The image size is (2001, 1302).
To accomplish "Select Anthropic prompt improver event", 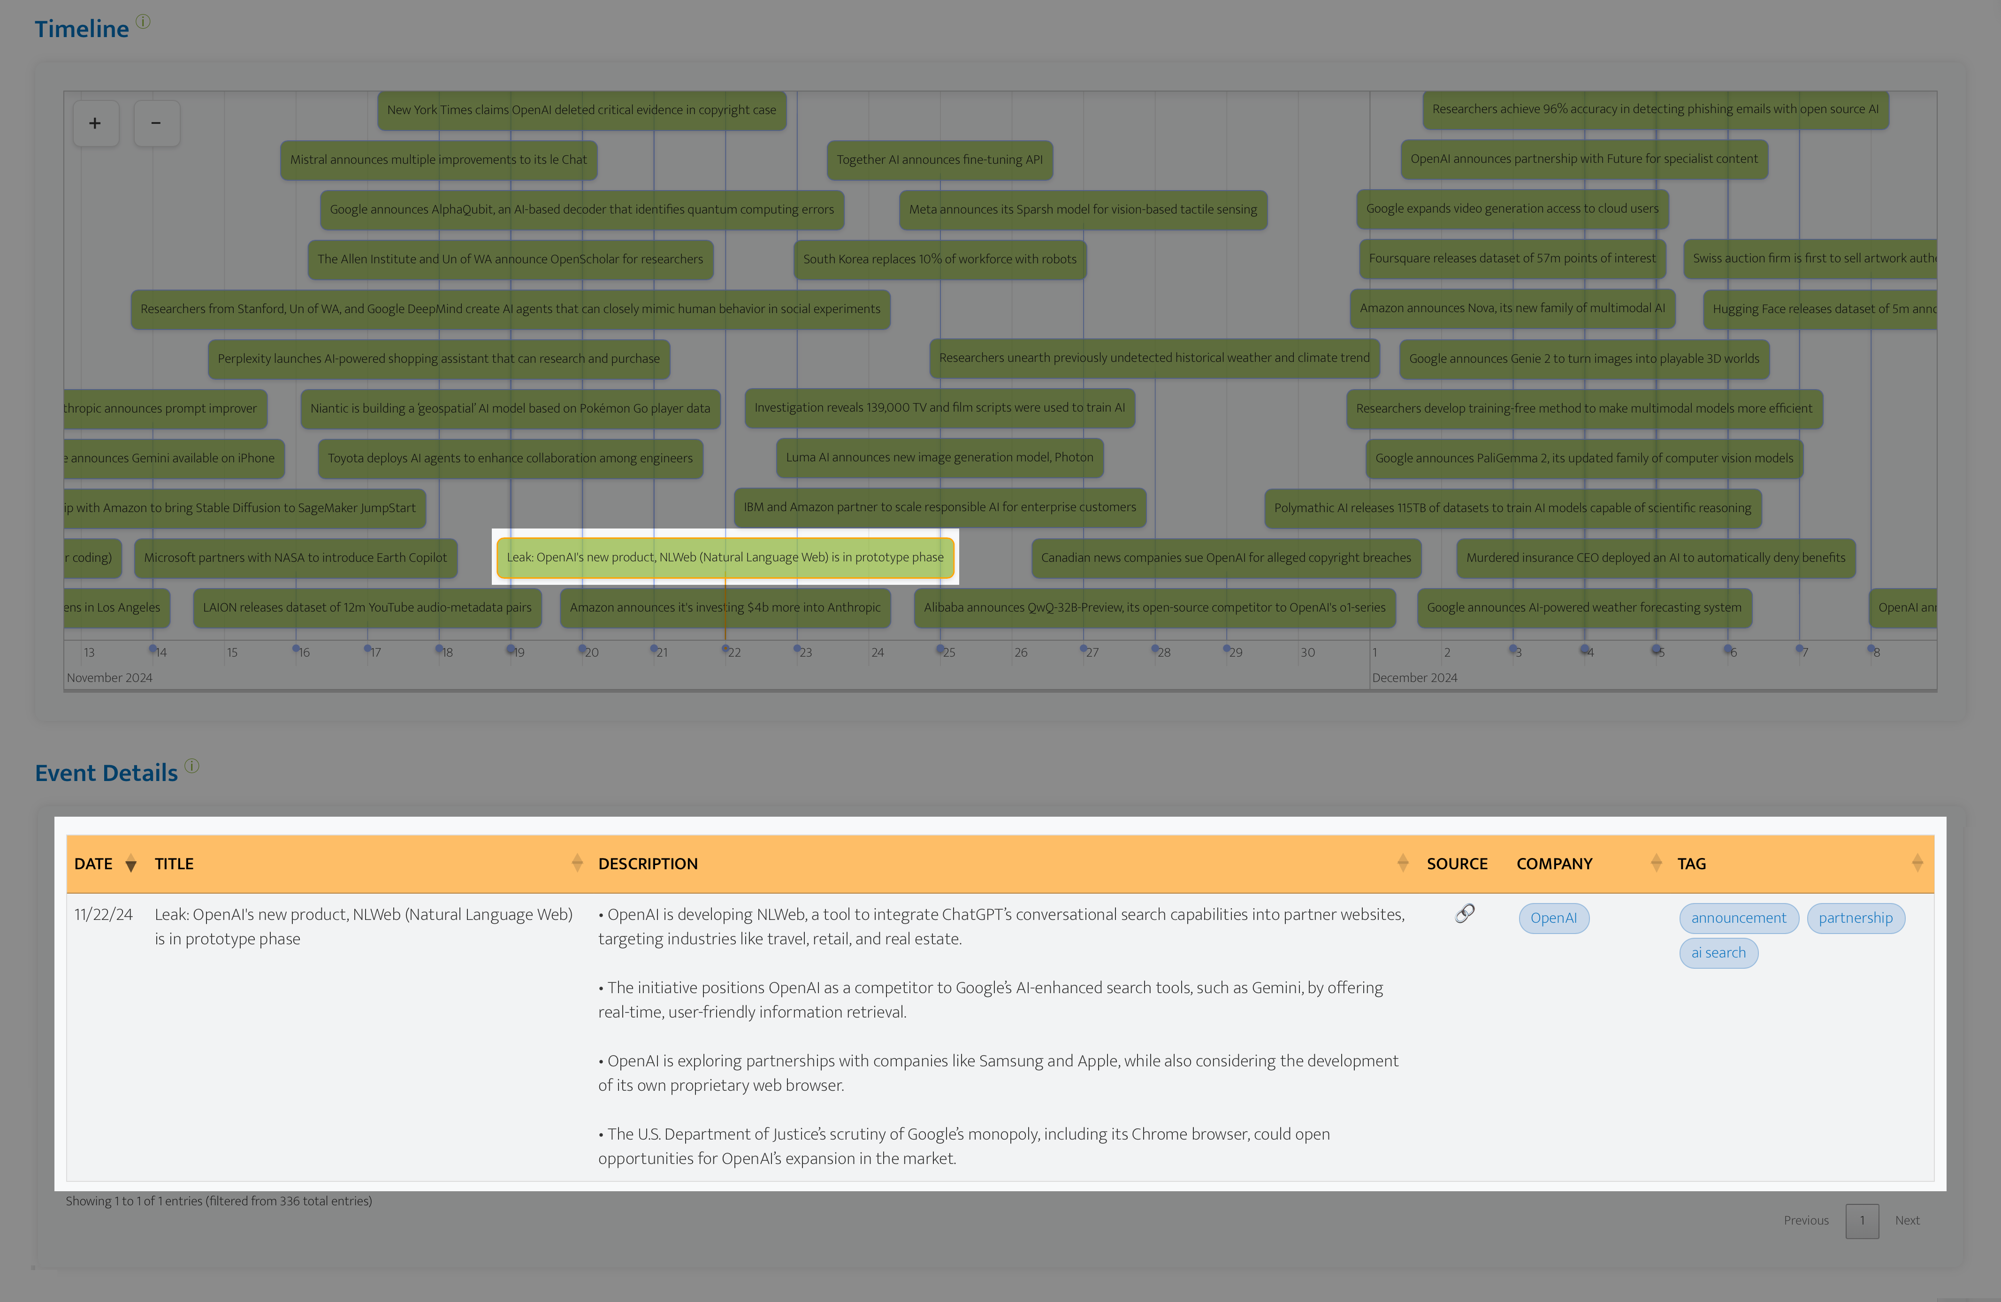I will coord(165,409).
